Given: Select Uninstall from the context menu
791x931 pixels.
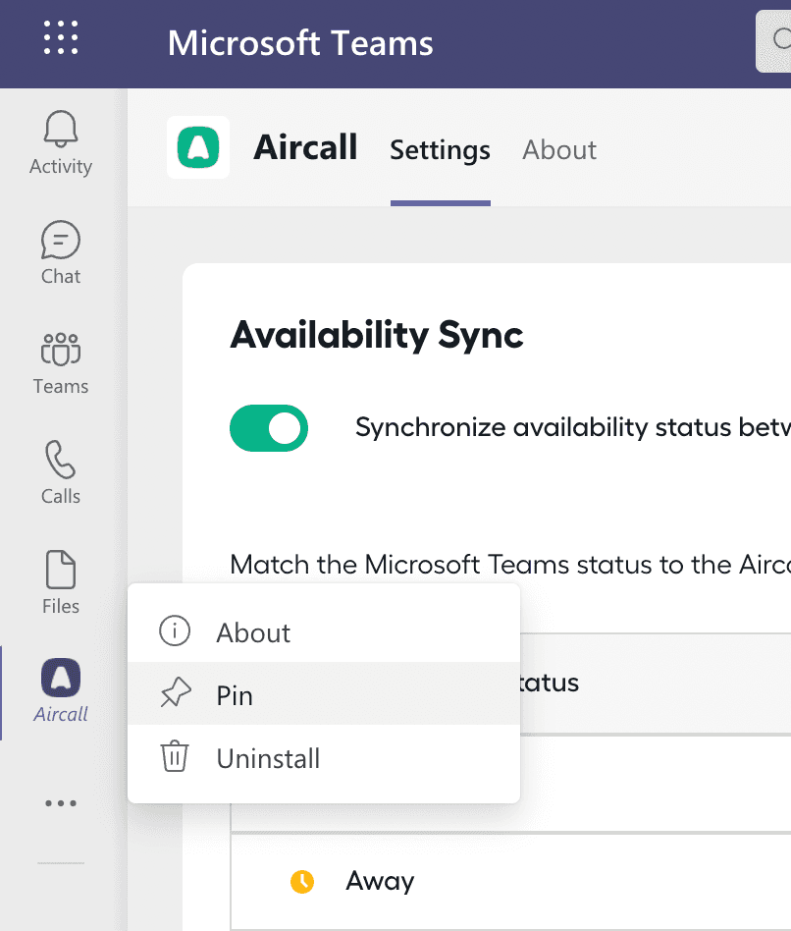Looking at the screenshot, I should pyautogui.click(x=268, y=758).
